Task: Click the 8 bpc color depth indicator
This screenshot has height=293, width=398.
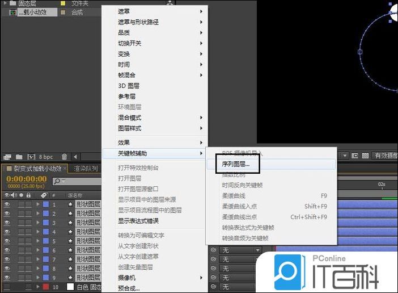Action: [x=46, y=157]
